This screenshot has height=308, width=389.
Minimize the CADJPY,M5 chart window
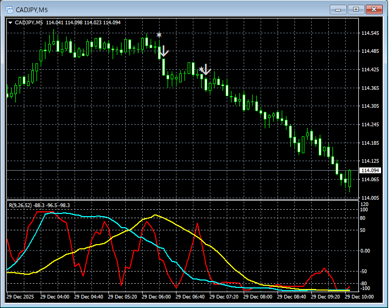[338, 9]
